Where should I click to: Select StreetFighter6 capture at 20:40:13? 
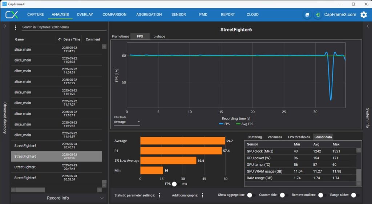click(x=56, y=146)
